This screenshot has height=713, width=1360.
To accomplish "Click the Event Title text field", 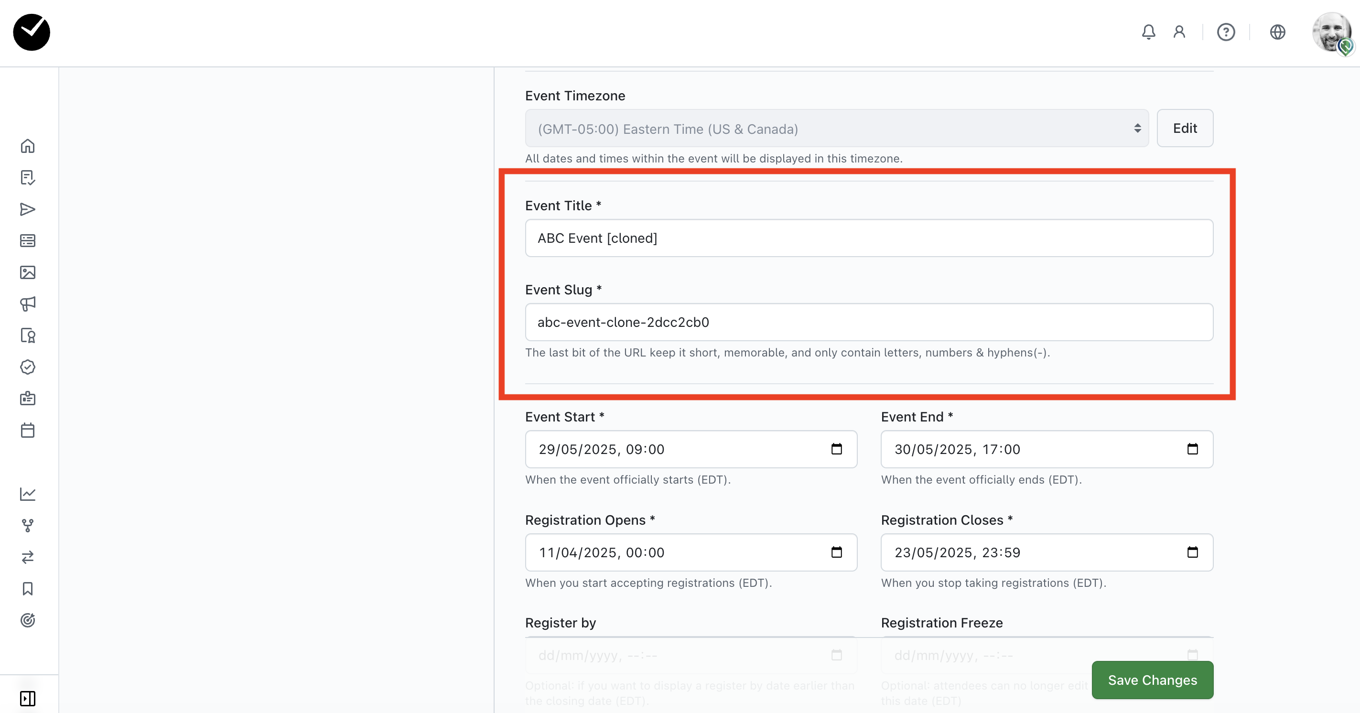I will 868,238.
